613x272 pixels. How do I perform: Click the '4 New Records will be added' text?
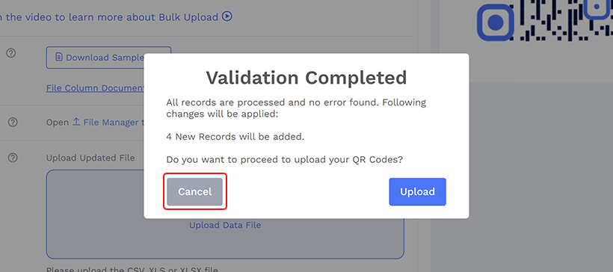pyautogui.click(x=235, y=137)
